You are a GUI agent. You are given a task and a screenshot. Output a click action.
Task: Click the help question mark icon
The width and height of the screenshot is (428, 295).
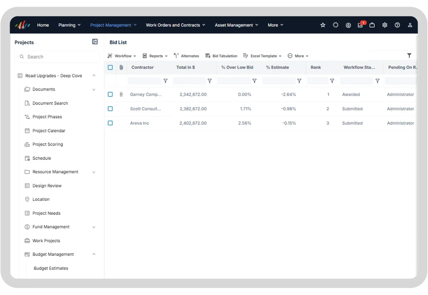397,25
